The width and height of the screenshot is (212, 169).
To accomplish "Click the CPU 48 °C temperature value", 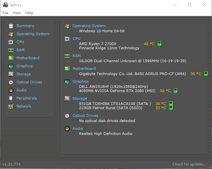I will [149, 44].
